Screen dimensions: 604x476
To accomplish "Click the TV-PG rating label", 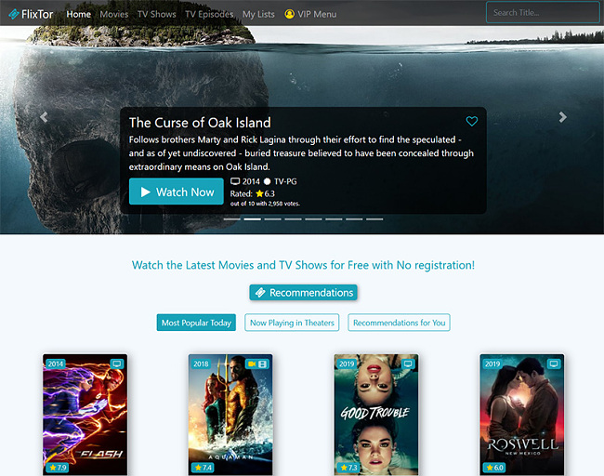I will pos(285,181).
